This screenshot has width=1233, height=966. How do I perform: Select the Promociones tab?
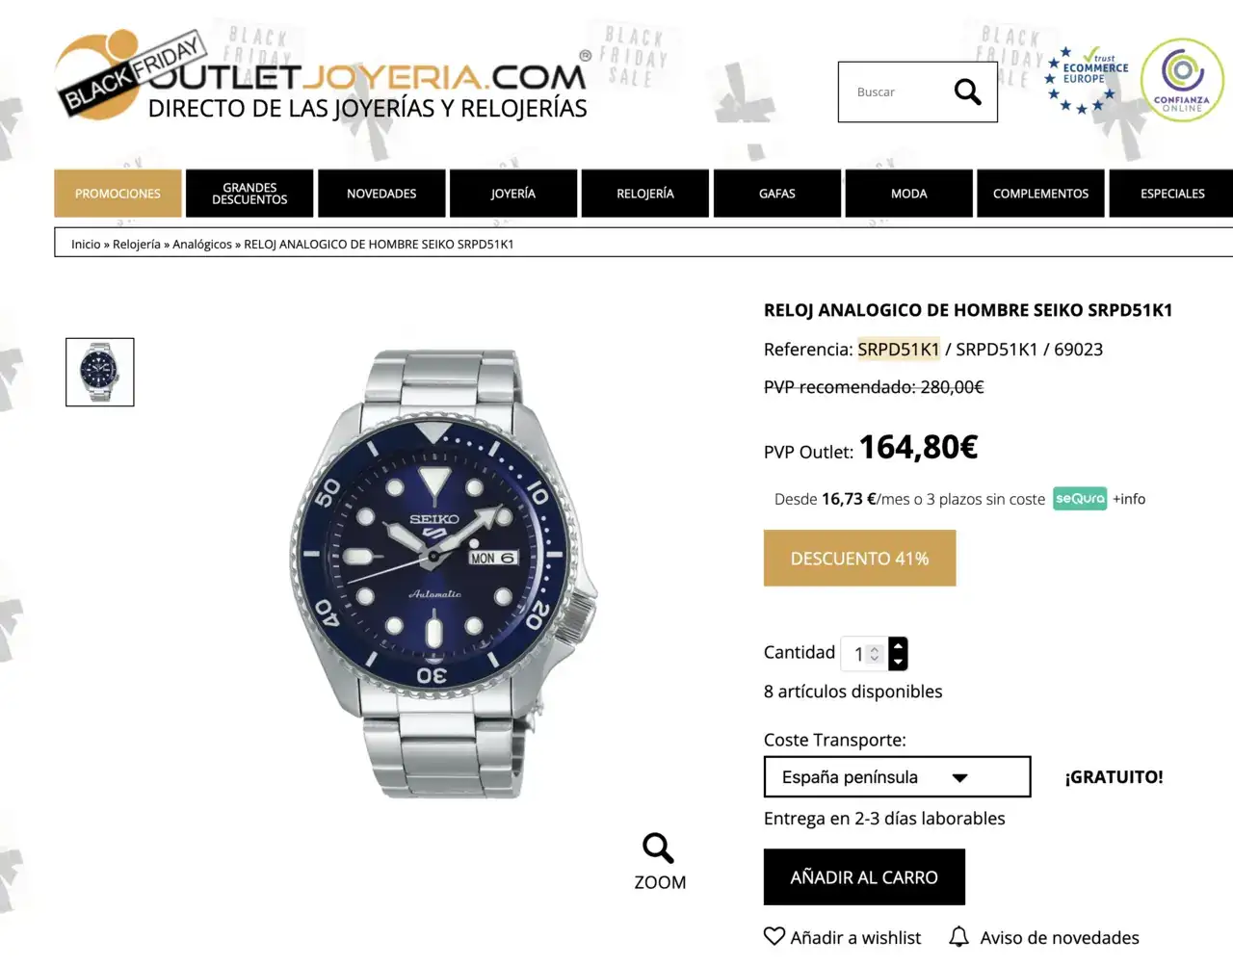point(118,194)
